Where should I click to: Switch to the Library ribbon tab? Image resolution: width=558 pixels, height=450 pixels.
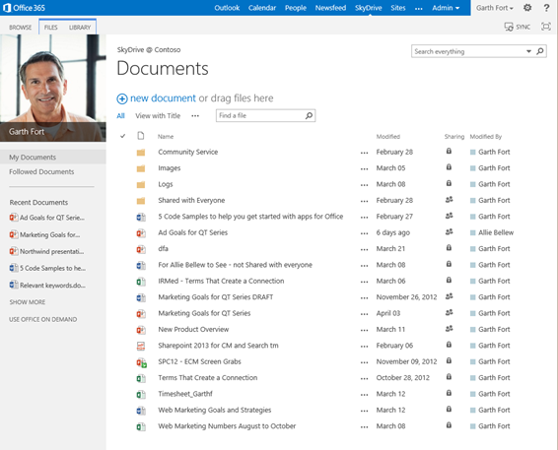coord(80,27)
